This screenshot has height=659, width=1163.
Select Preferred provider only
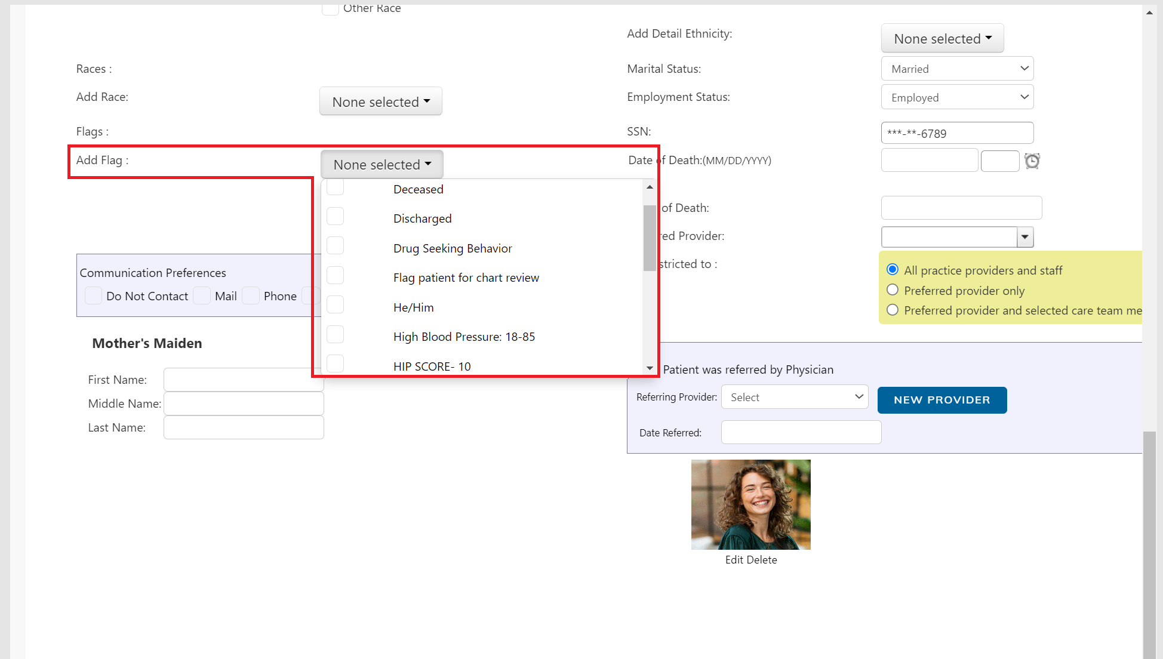893,290
